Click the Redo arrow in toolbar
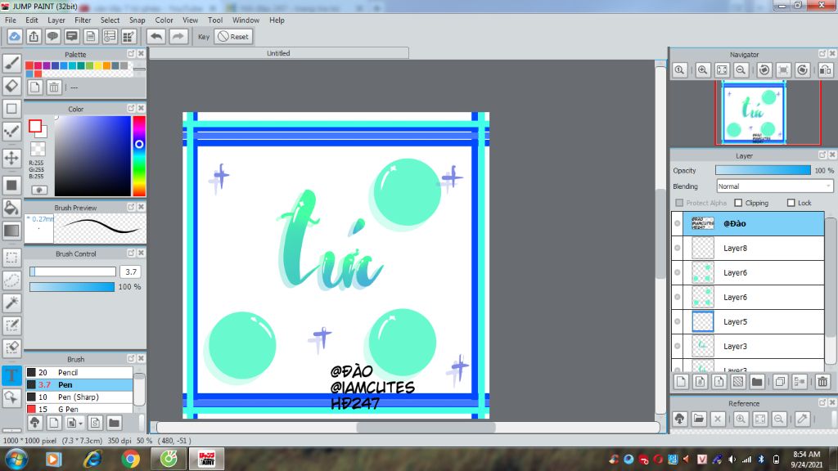The width and height of the screenshot is (838, 471). 178,36
